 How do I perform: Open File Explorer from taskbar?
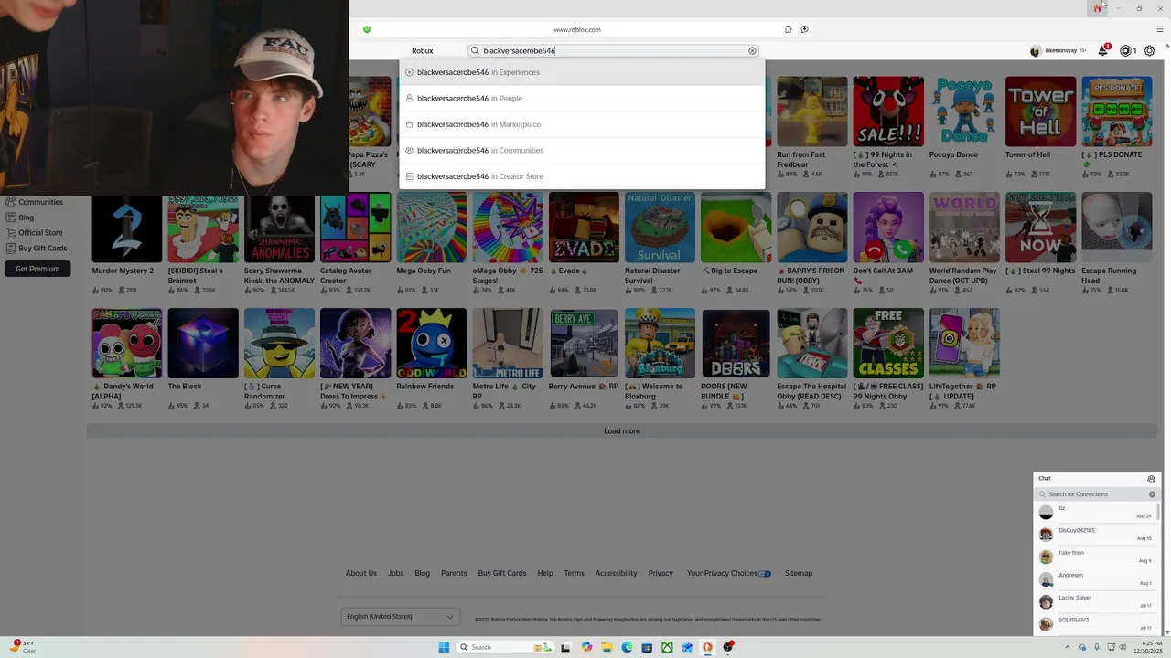[x=606, y=647]
